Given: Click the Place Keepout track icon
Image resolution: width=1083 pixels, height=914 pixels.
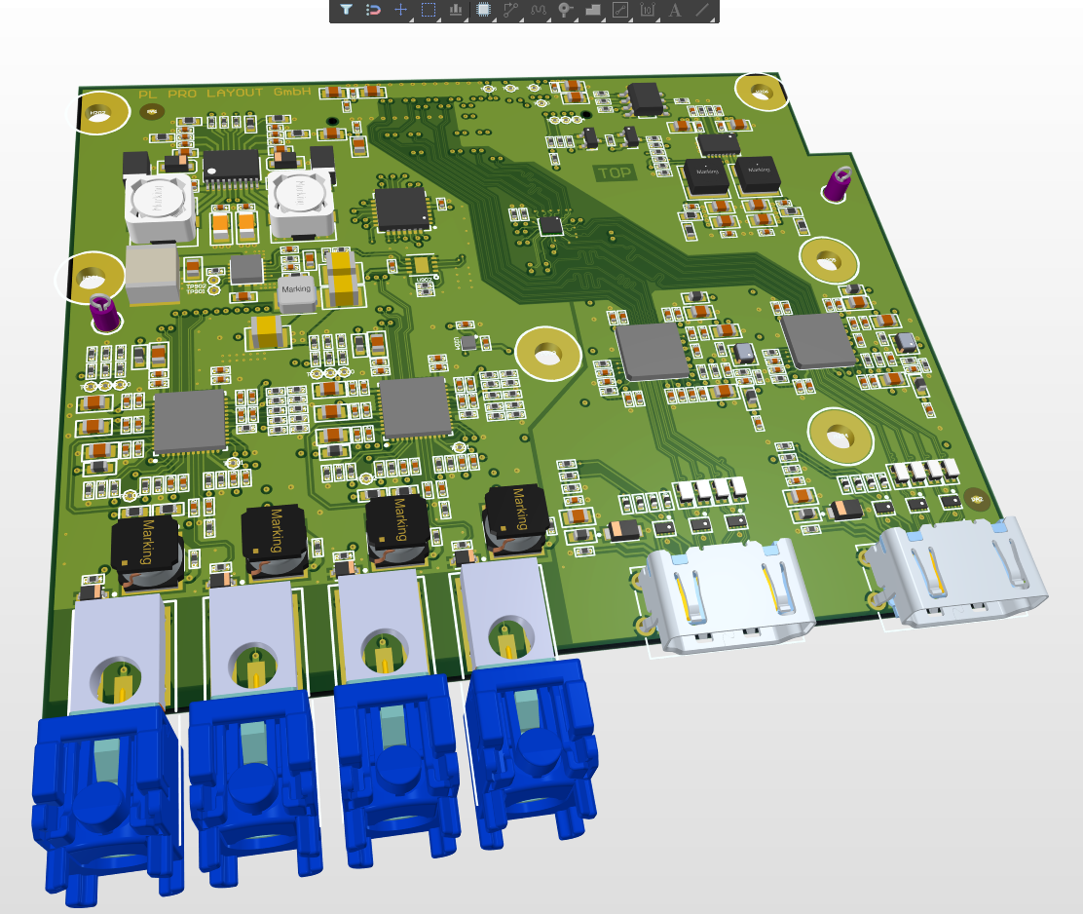Looking at the screenshot, I should coord(620,10).
